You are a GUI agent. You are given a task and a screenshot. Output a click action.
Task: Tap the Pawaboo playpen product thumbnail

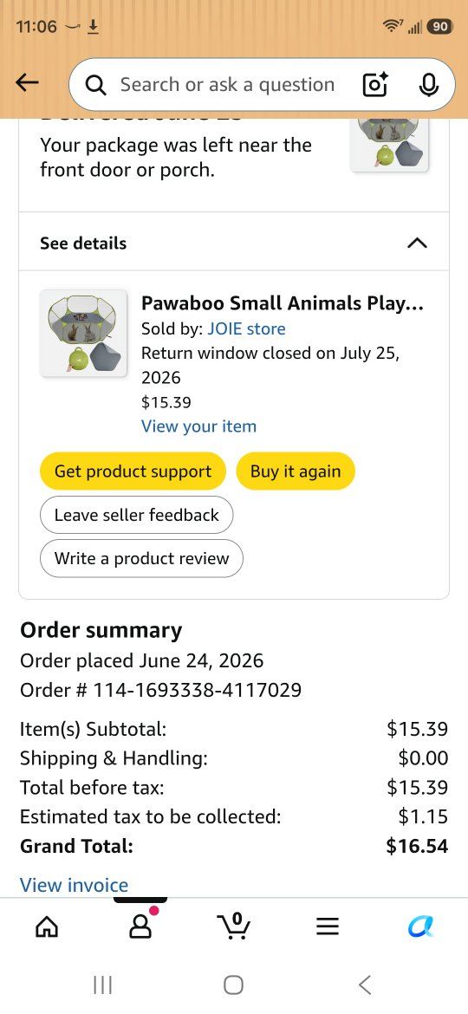point(83,333)
